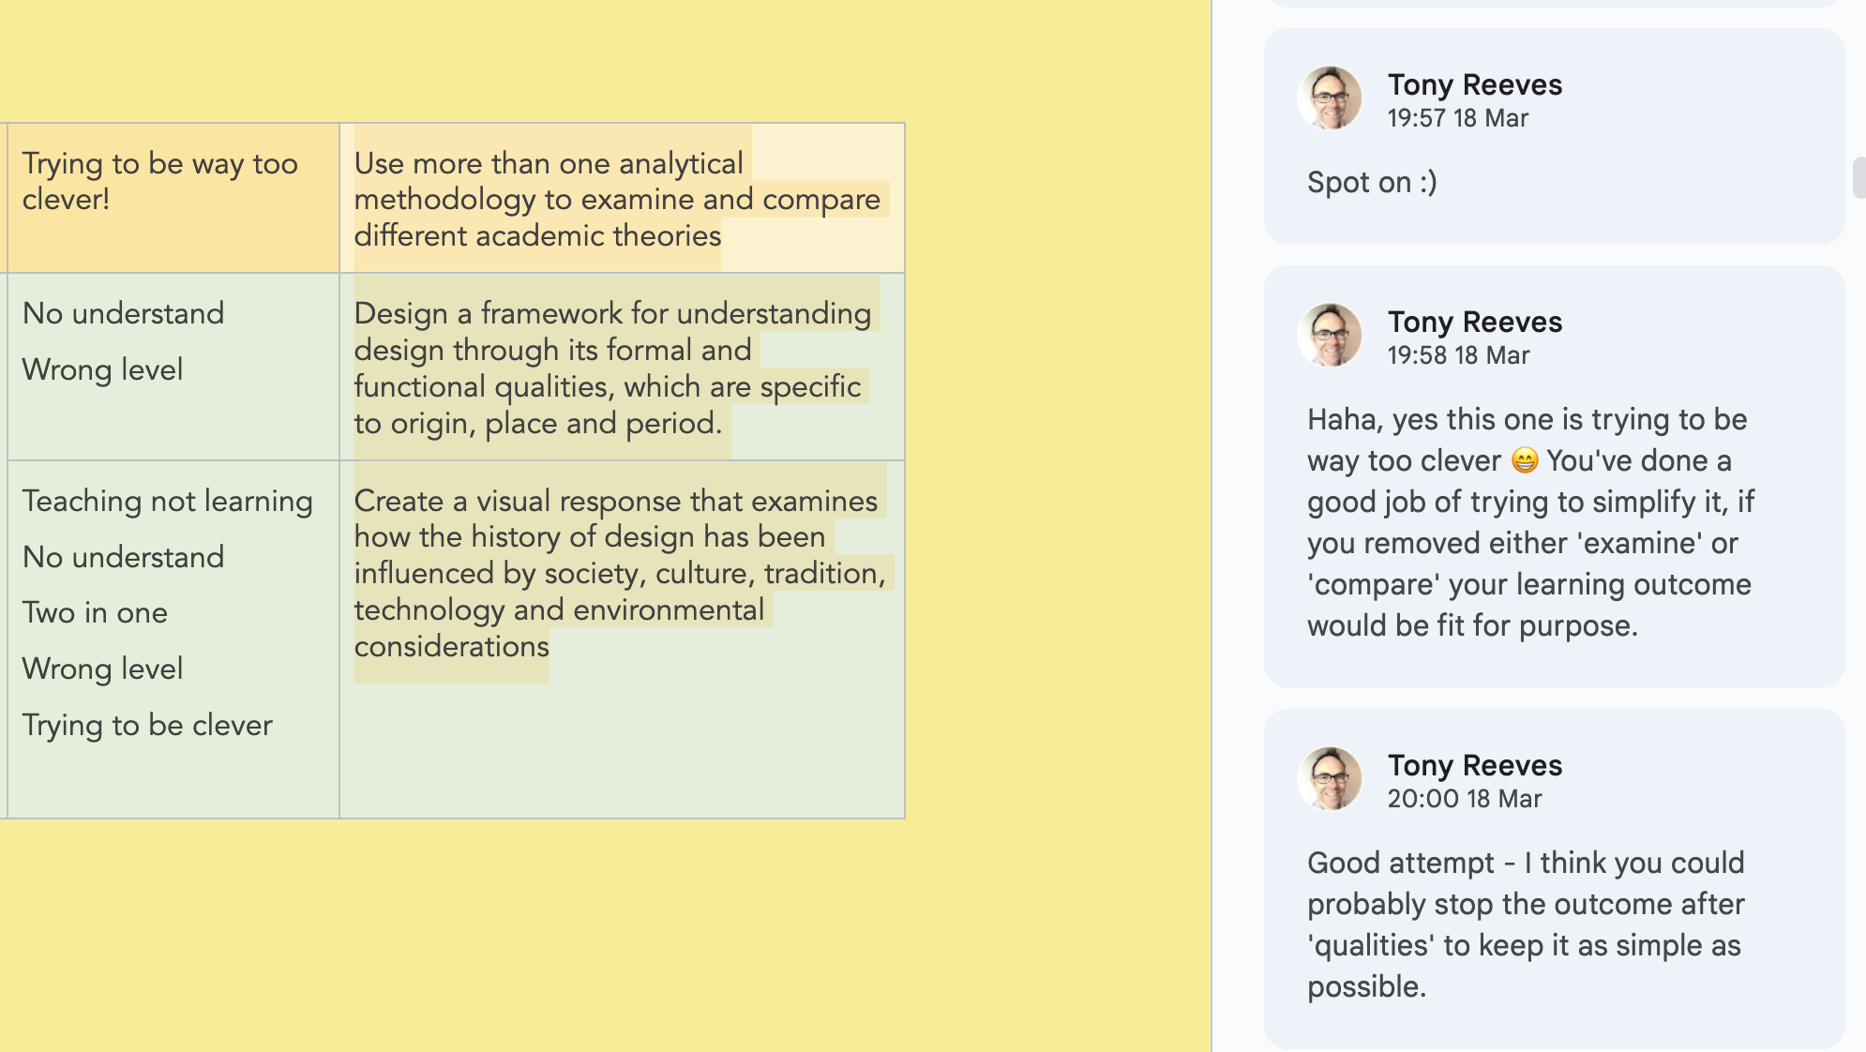The height and width of the screenshot is (1052, 1866).
Task: Click Tony Reeves avatar on 19:57 comment
Action: [x=1330, y=98]
